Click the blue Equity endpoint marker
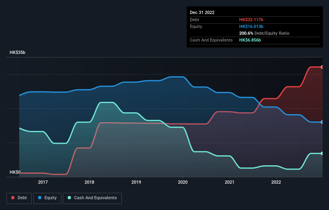The height and width of the screenshot is (210, 329). [x=322, y=122]
